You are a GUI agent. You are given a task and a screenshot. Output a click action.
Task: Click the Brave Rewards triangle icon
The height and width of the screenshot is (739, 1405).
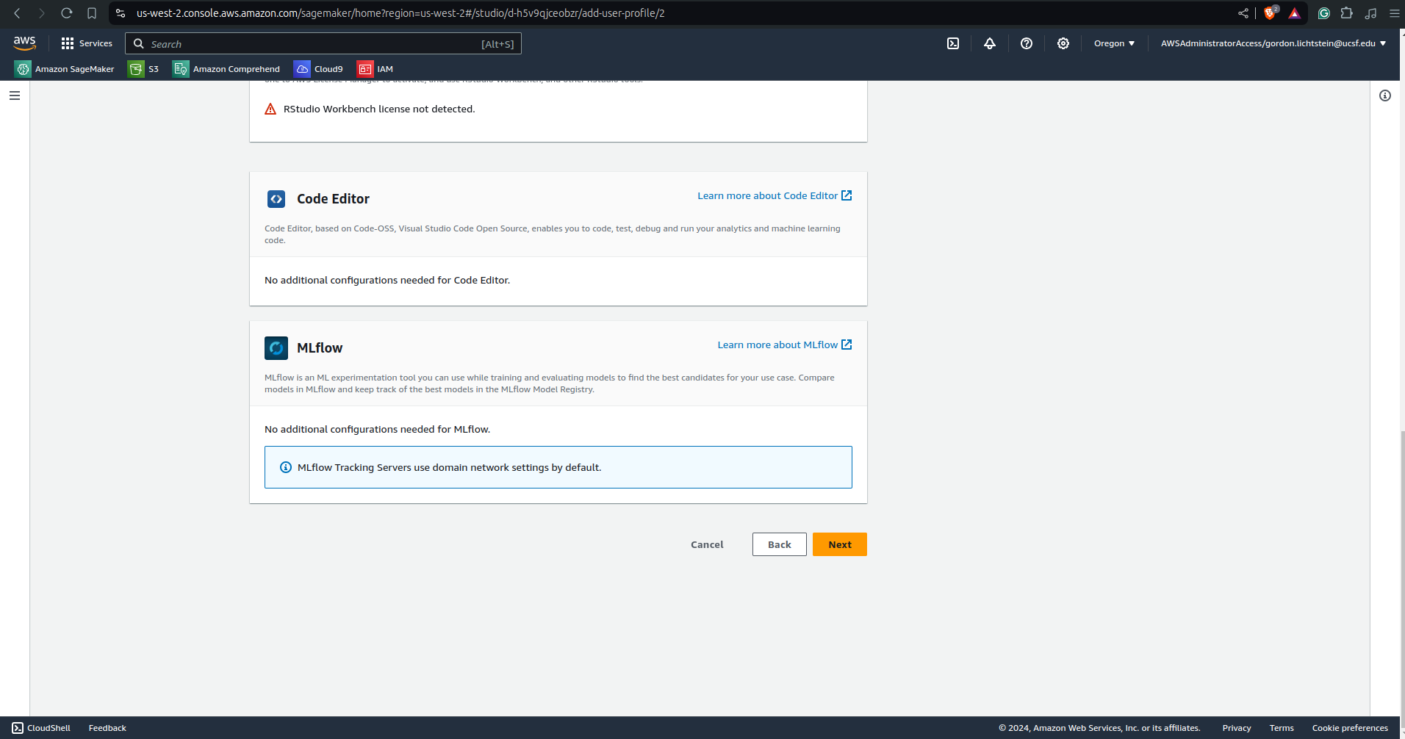click(1295, 13)
